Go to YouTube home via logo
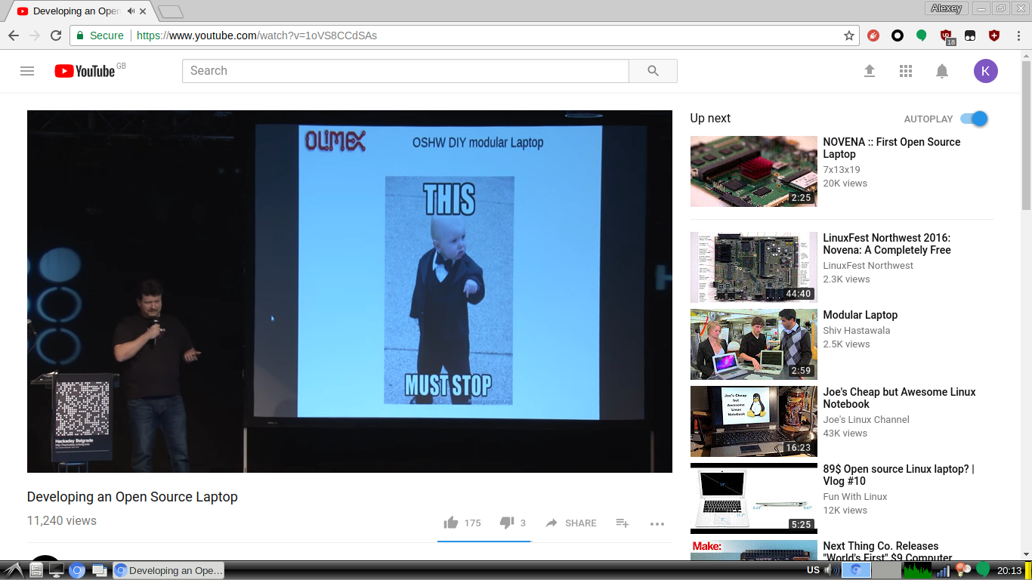 pyautogui.click(x=84, y=71)
